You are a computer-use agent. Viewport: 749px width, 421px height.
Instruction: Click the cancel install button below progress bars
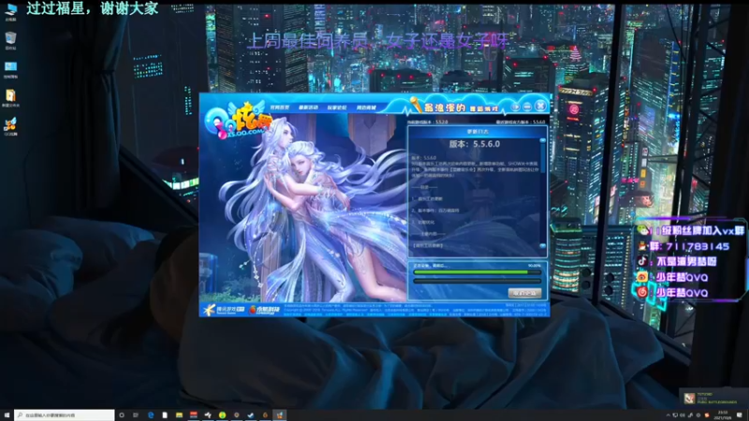click(524, 293)
